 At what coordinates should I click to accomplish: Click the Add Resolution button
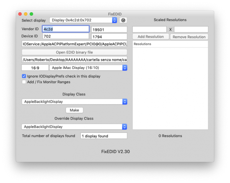(x=151, y=37)
